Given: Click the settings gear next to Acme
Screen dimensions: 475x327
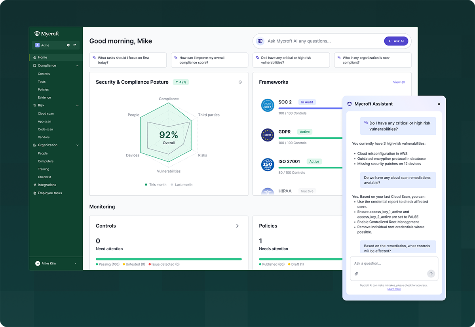Looking at the screenshot, I should pyautogui.click(x=68, y=45).
